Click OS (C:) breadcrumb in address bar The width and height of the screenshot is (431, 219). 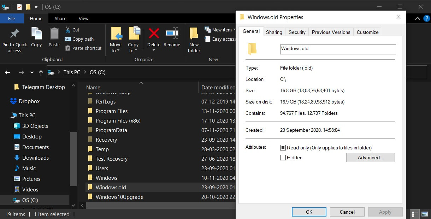coord(98,72)
